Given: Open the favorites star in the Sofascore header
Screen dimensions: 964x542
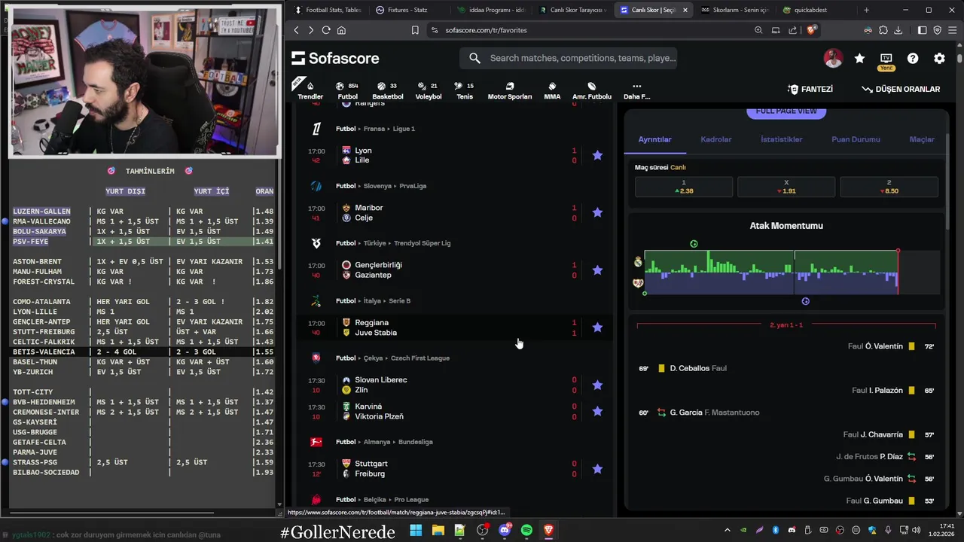Looking at the screenshot, I should pyautogui.click(x=859, y=58).
